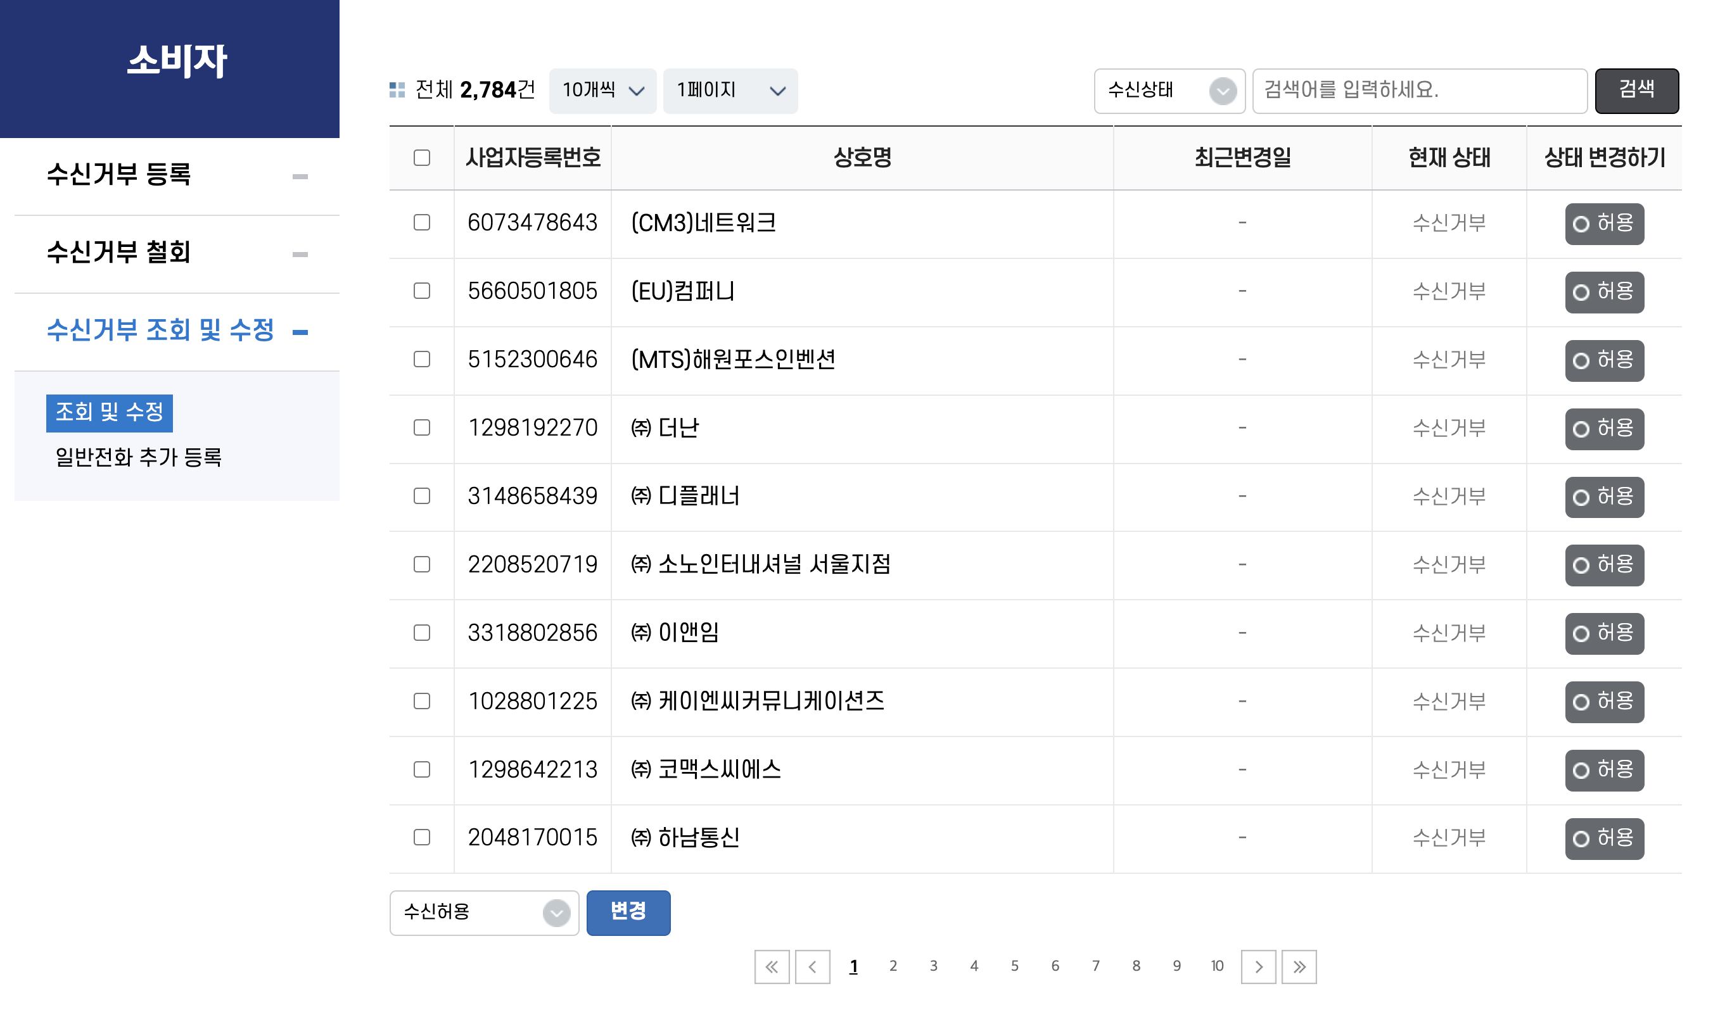
Task: Select the checkbox for ㈜ 하남통신 row
Action: point(421,837)
